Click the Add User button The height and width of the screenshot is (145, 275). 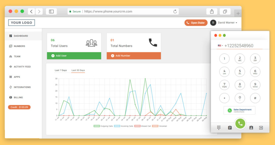[x=74, y=56]
